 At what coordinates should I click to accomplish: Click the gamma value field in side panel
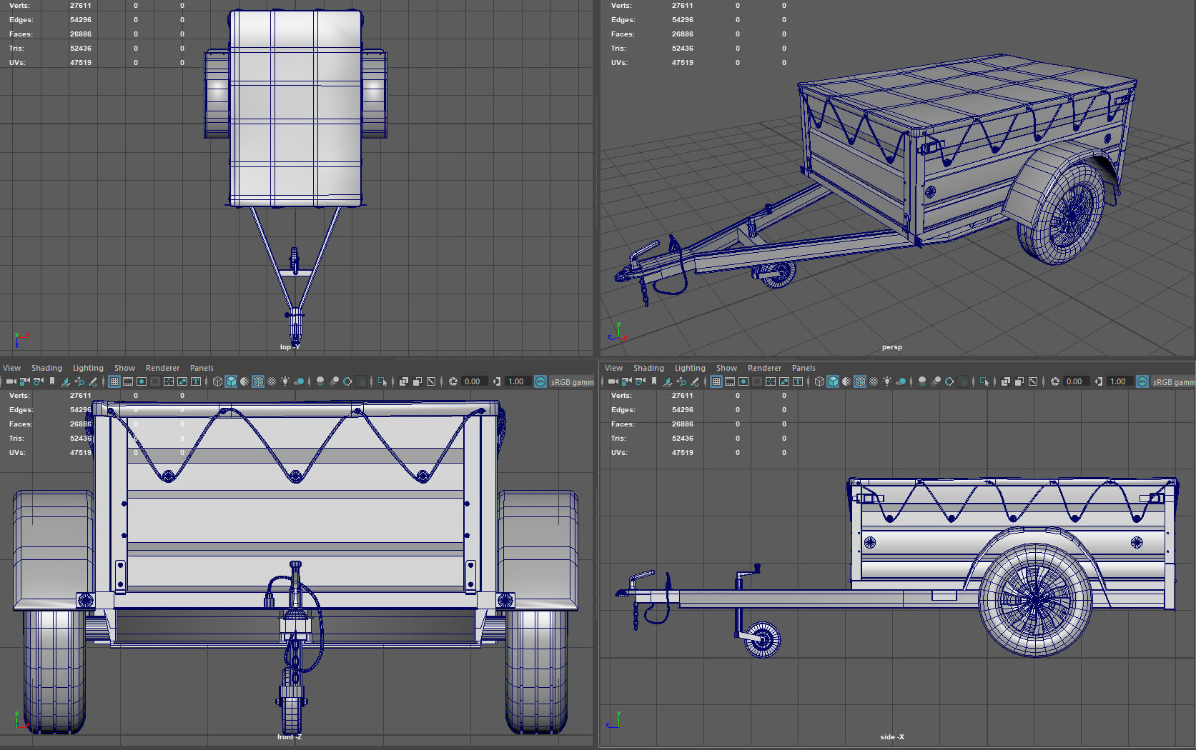point(1118,381)
